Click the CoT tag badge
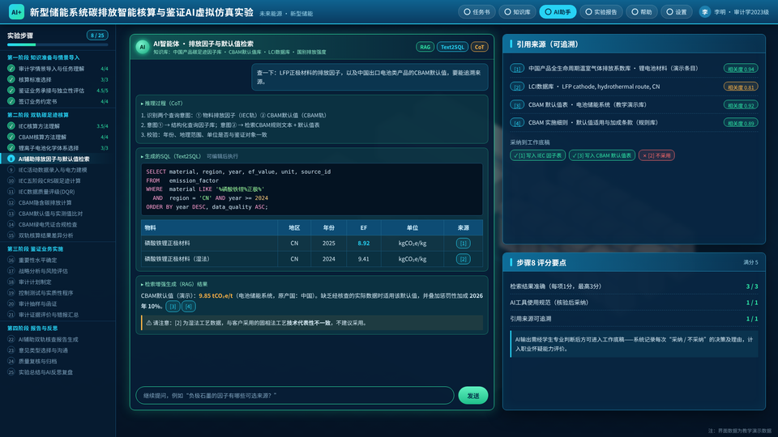Image resolution: width=778 pixels, height=437 pixels. (479, 47)
